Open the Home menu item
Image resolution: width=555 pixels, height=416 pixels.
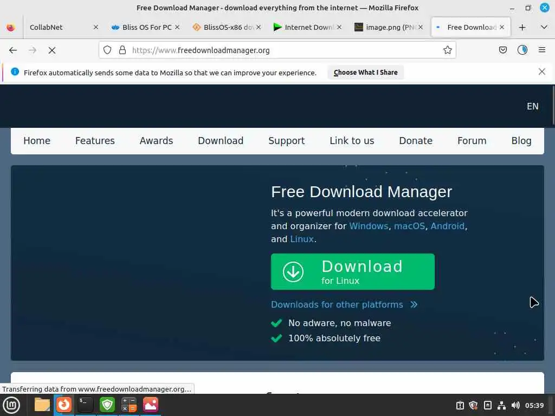(37, 141)
